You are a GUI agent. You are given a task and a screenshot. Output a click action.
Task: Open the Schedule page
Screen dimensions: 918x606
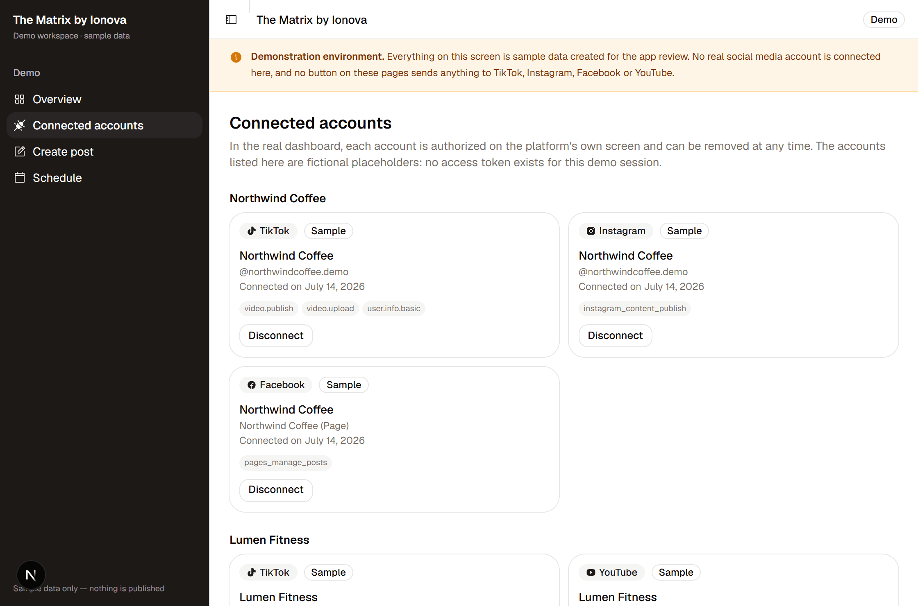coord(105,178)
